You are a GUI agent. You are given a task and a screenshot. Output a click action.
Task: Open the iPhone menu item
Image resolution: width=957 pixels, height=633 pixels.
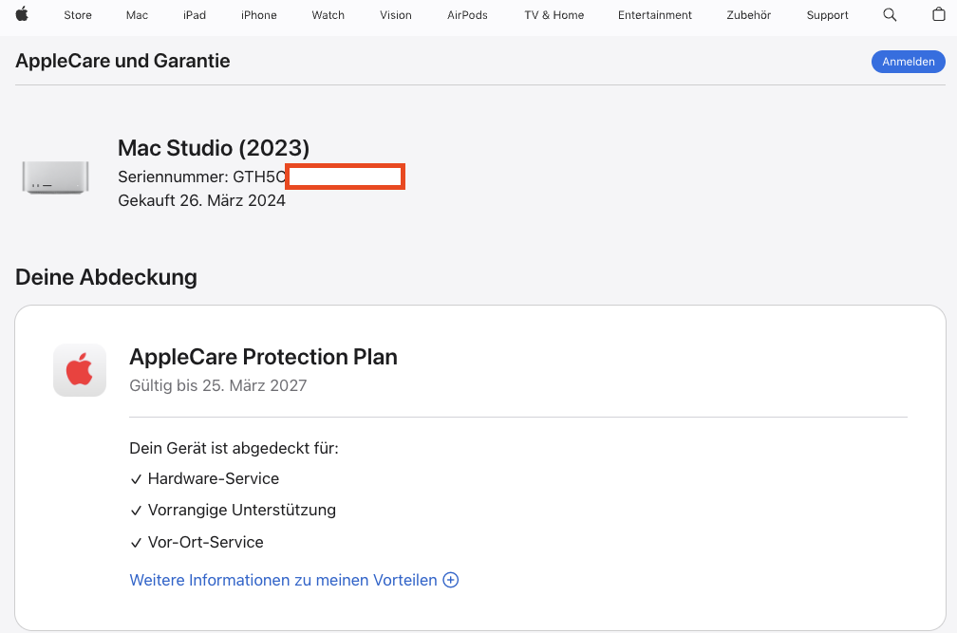(259, 15)
